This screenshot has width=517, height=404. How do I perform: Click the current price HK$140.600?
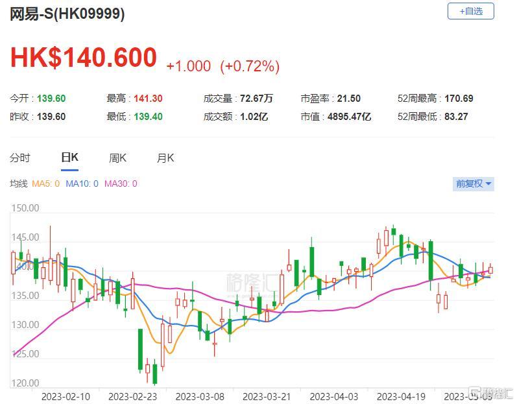(x=84, y=57)
